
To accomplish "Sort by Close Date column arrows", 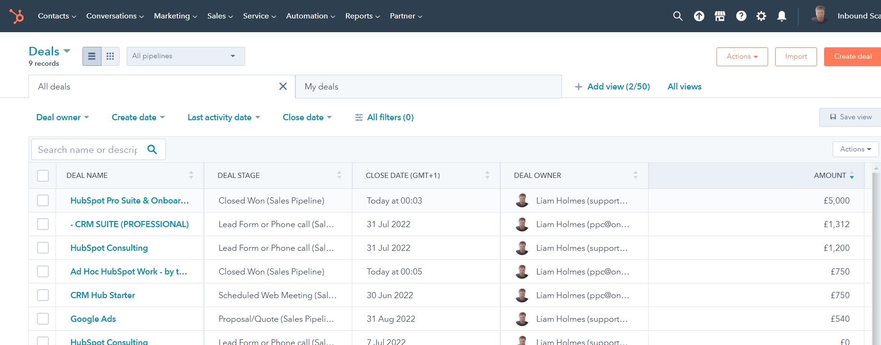I will tap(487, 175).
